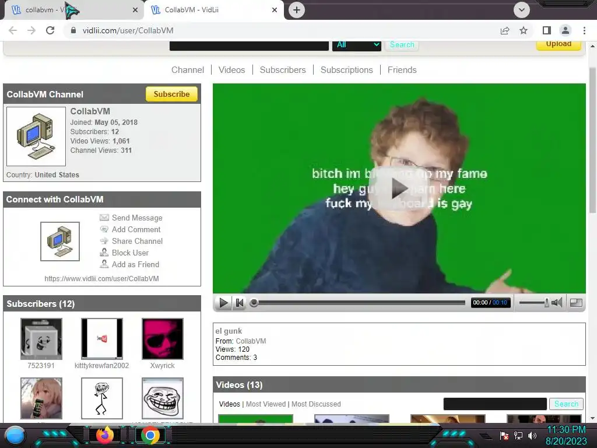Go forward in browser history

coord(31,30)
